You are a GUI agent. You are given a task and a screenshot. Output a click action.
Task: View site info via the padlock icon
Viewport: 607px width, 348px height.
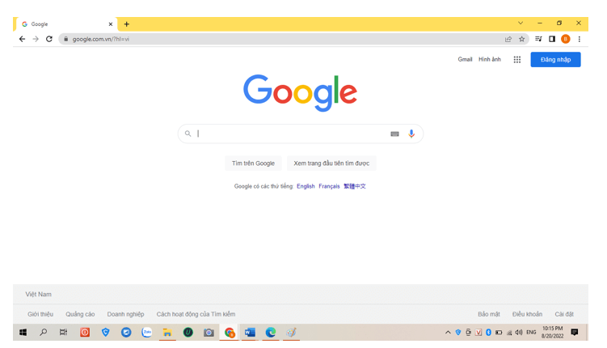click(x=65, y=39)
